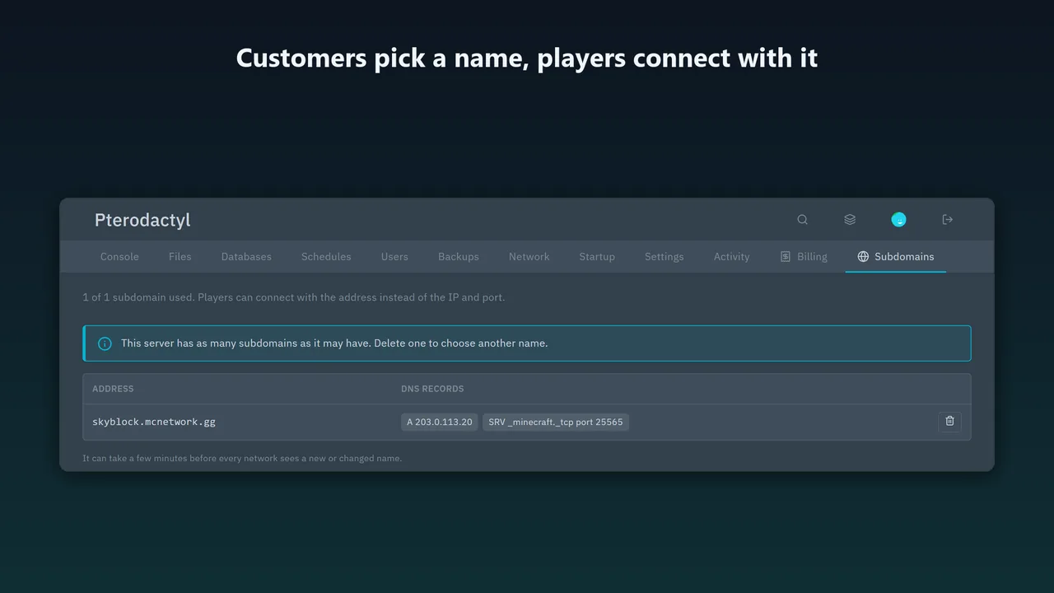Select the Subdomains tab
The height and width of the screenshot is (593, 1054).
pyautogui.click(x=895, y=256)
